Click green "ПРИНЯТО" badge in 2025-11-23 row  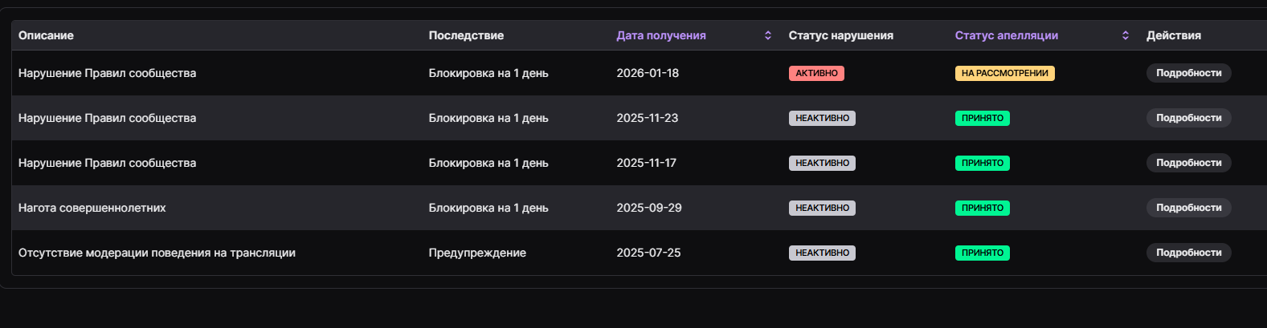tap(982, 118)
